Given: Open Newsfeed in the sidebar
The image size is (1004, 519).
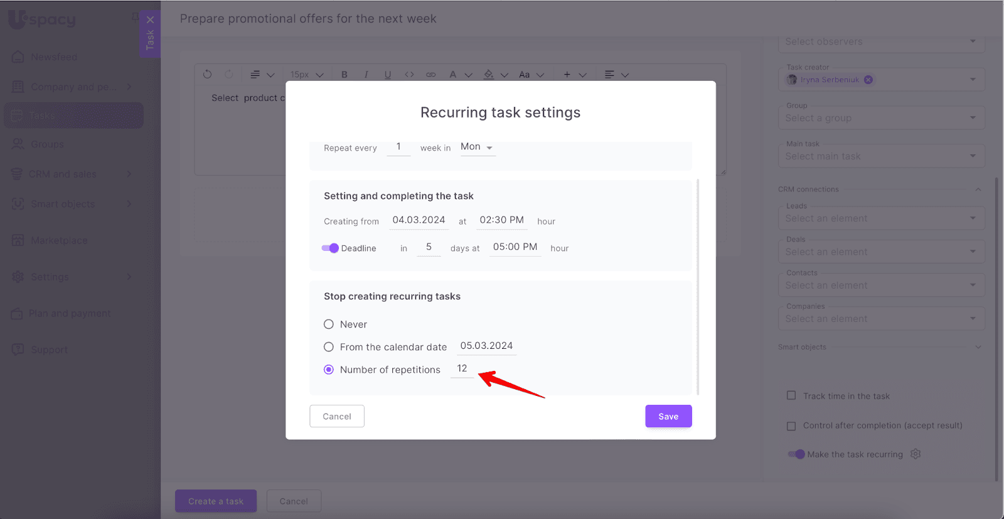Looking at the screenshot, I should coord(54,57).
